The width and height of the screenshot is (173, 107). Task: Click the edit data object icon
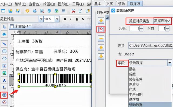(101, 29)
